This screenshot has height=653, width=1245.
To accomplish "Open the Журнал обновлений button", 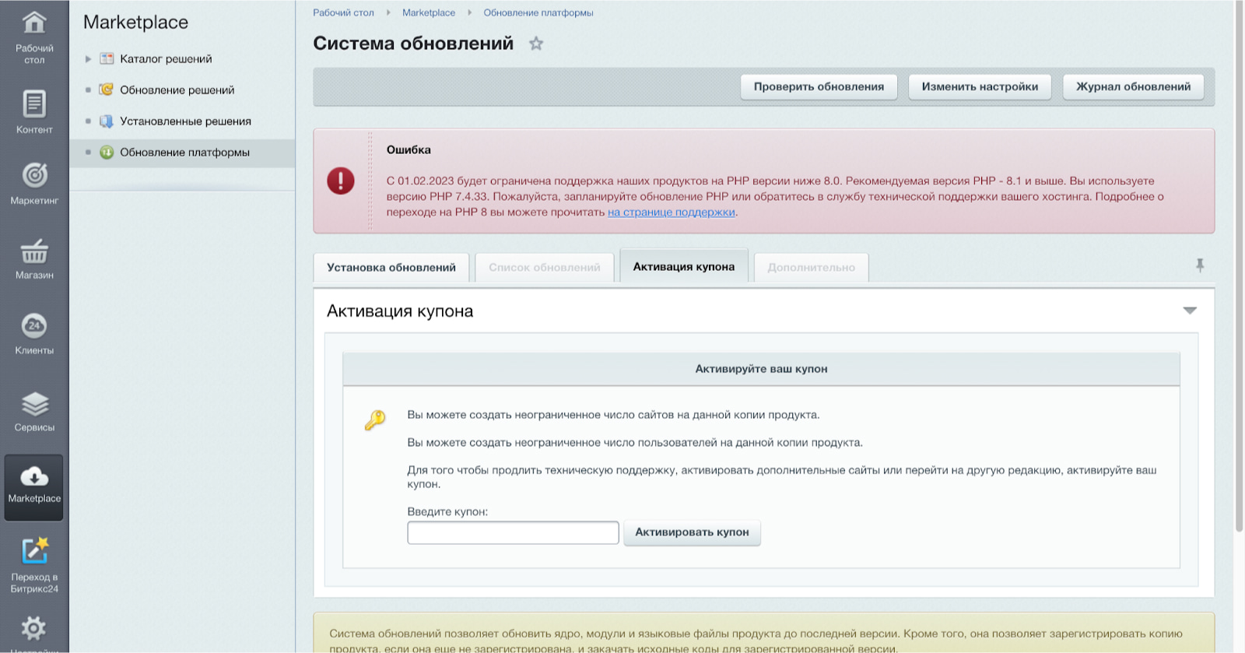I will click(1133, 86).
